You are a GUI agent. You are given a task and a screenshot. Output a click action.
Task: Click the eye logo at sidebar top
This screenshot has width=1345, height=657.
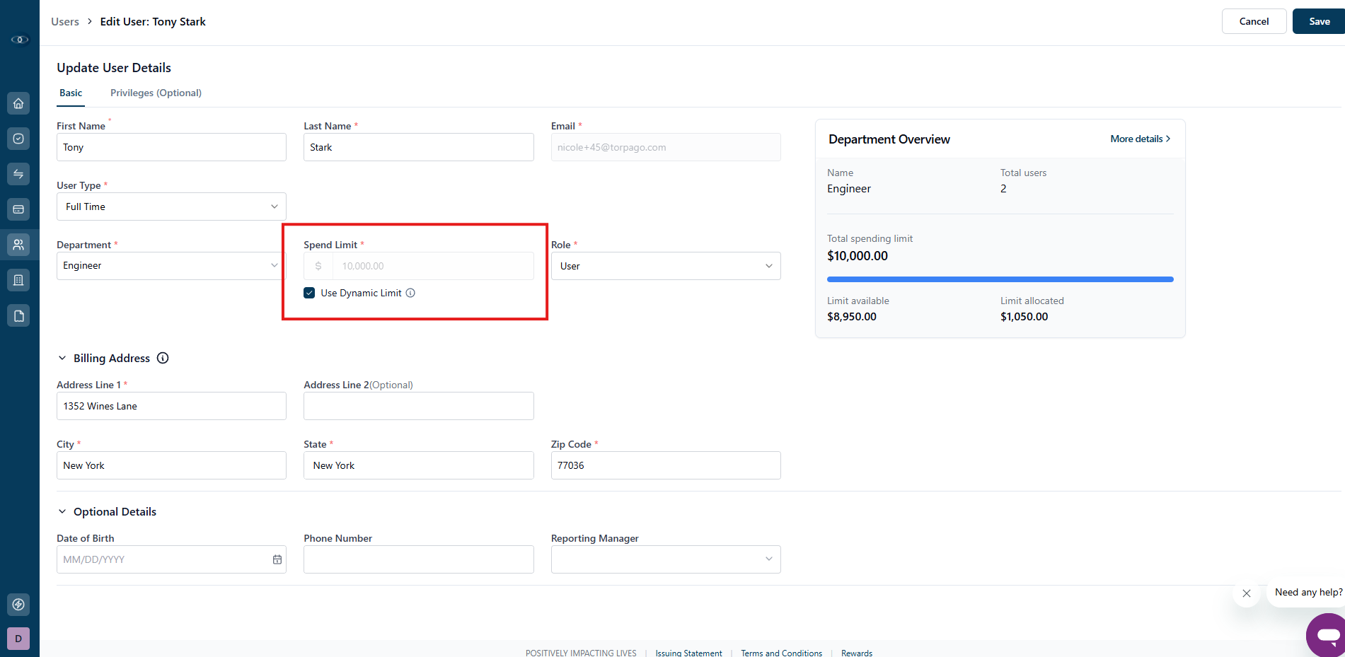(20, 40)
